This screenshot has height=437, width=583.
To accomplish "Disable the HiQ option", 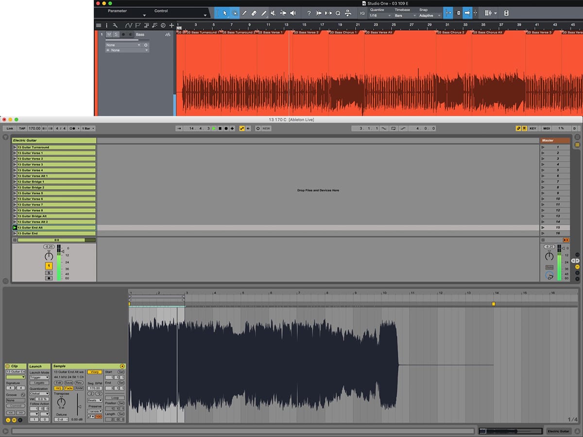I will click(58, 388).
